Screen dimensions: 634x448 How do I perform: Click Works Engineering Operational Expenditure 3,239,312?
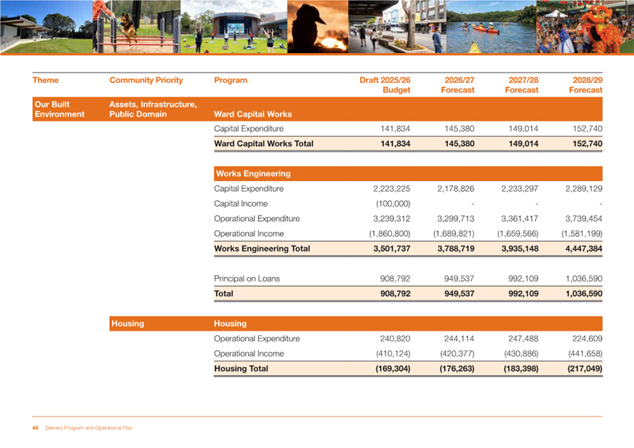[392, 218]
